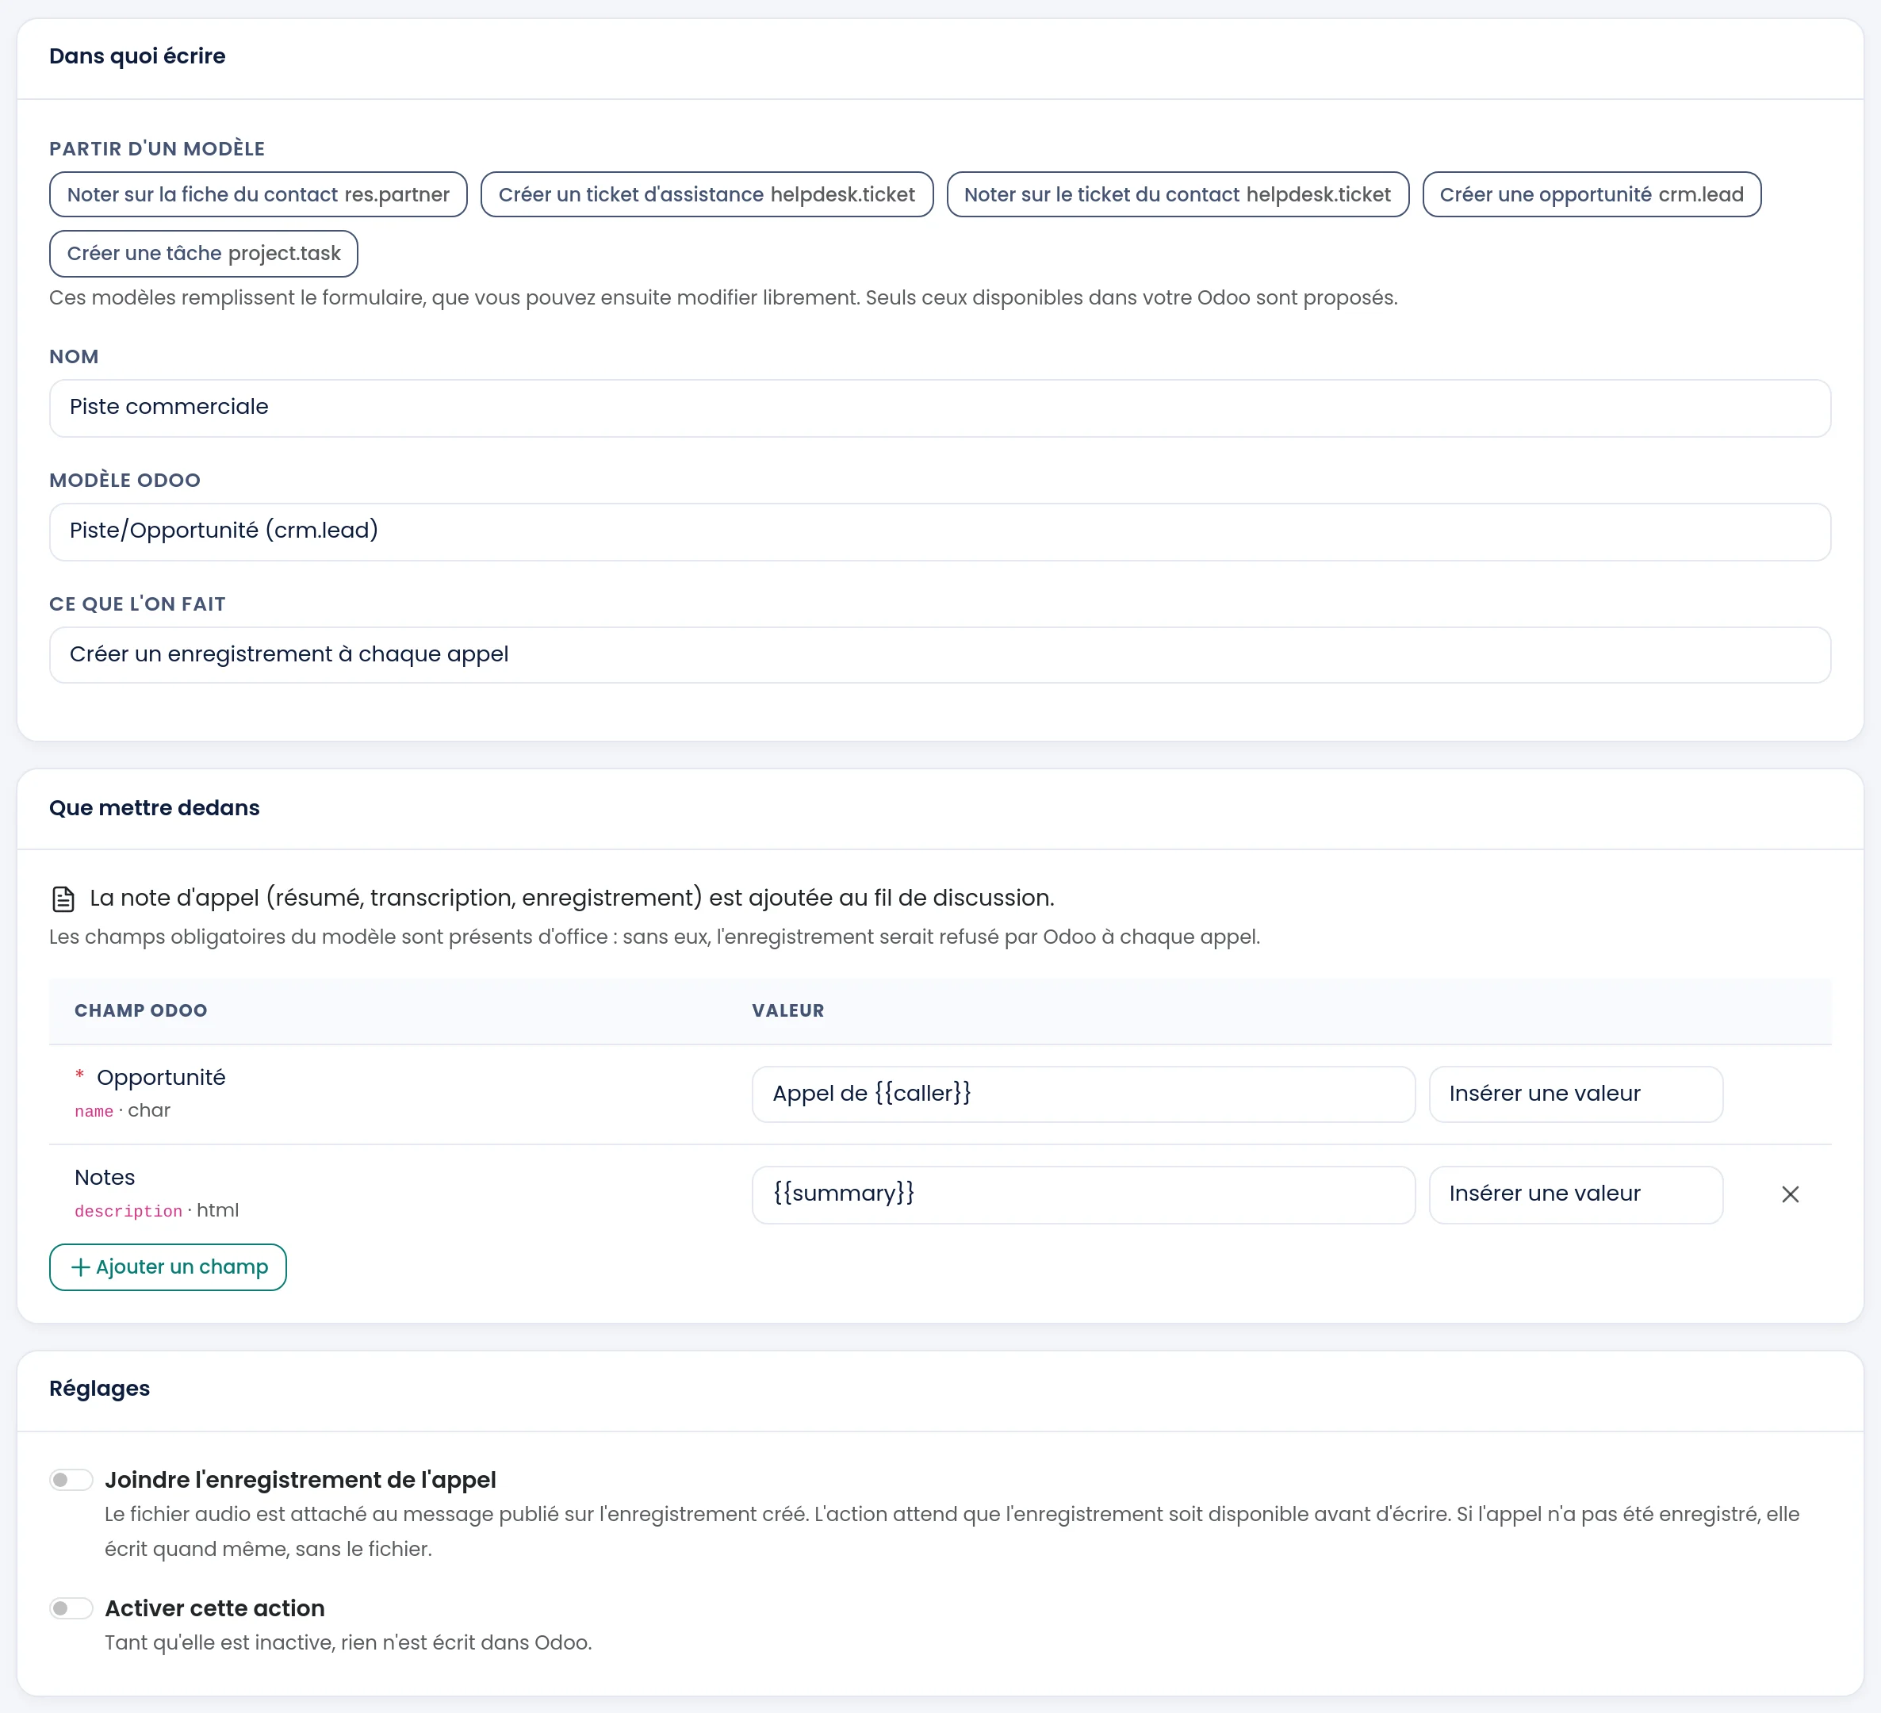Click the Valeur column header

788,1010
